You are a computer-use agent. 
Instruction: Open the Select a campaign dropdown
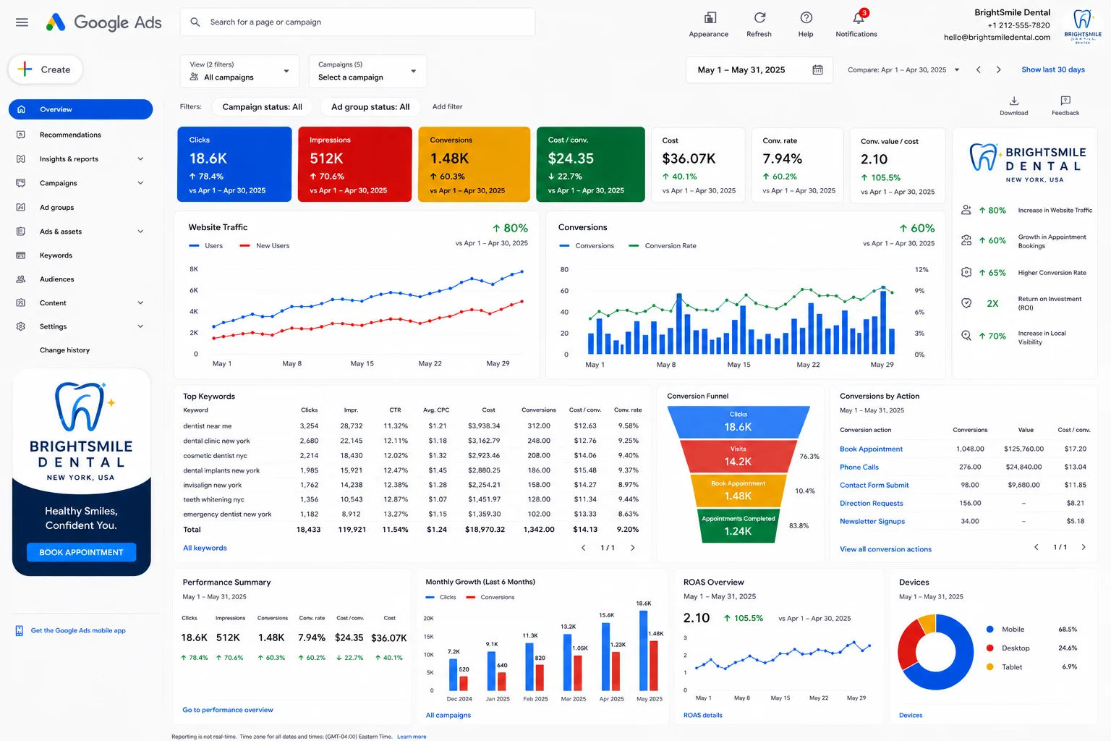pos(367,71)
